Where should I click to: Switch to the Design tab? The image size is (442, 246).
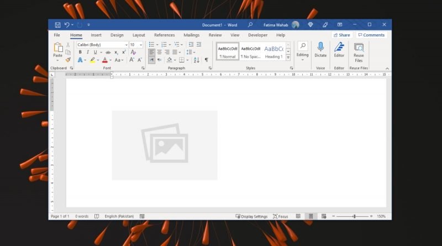pos(117,35)
